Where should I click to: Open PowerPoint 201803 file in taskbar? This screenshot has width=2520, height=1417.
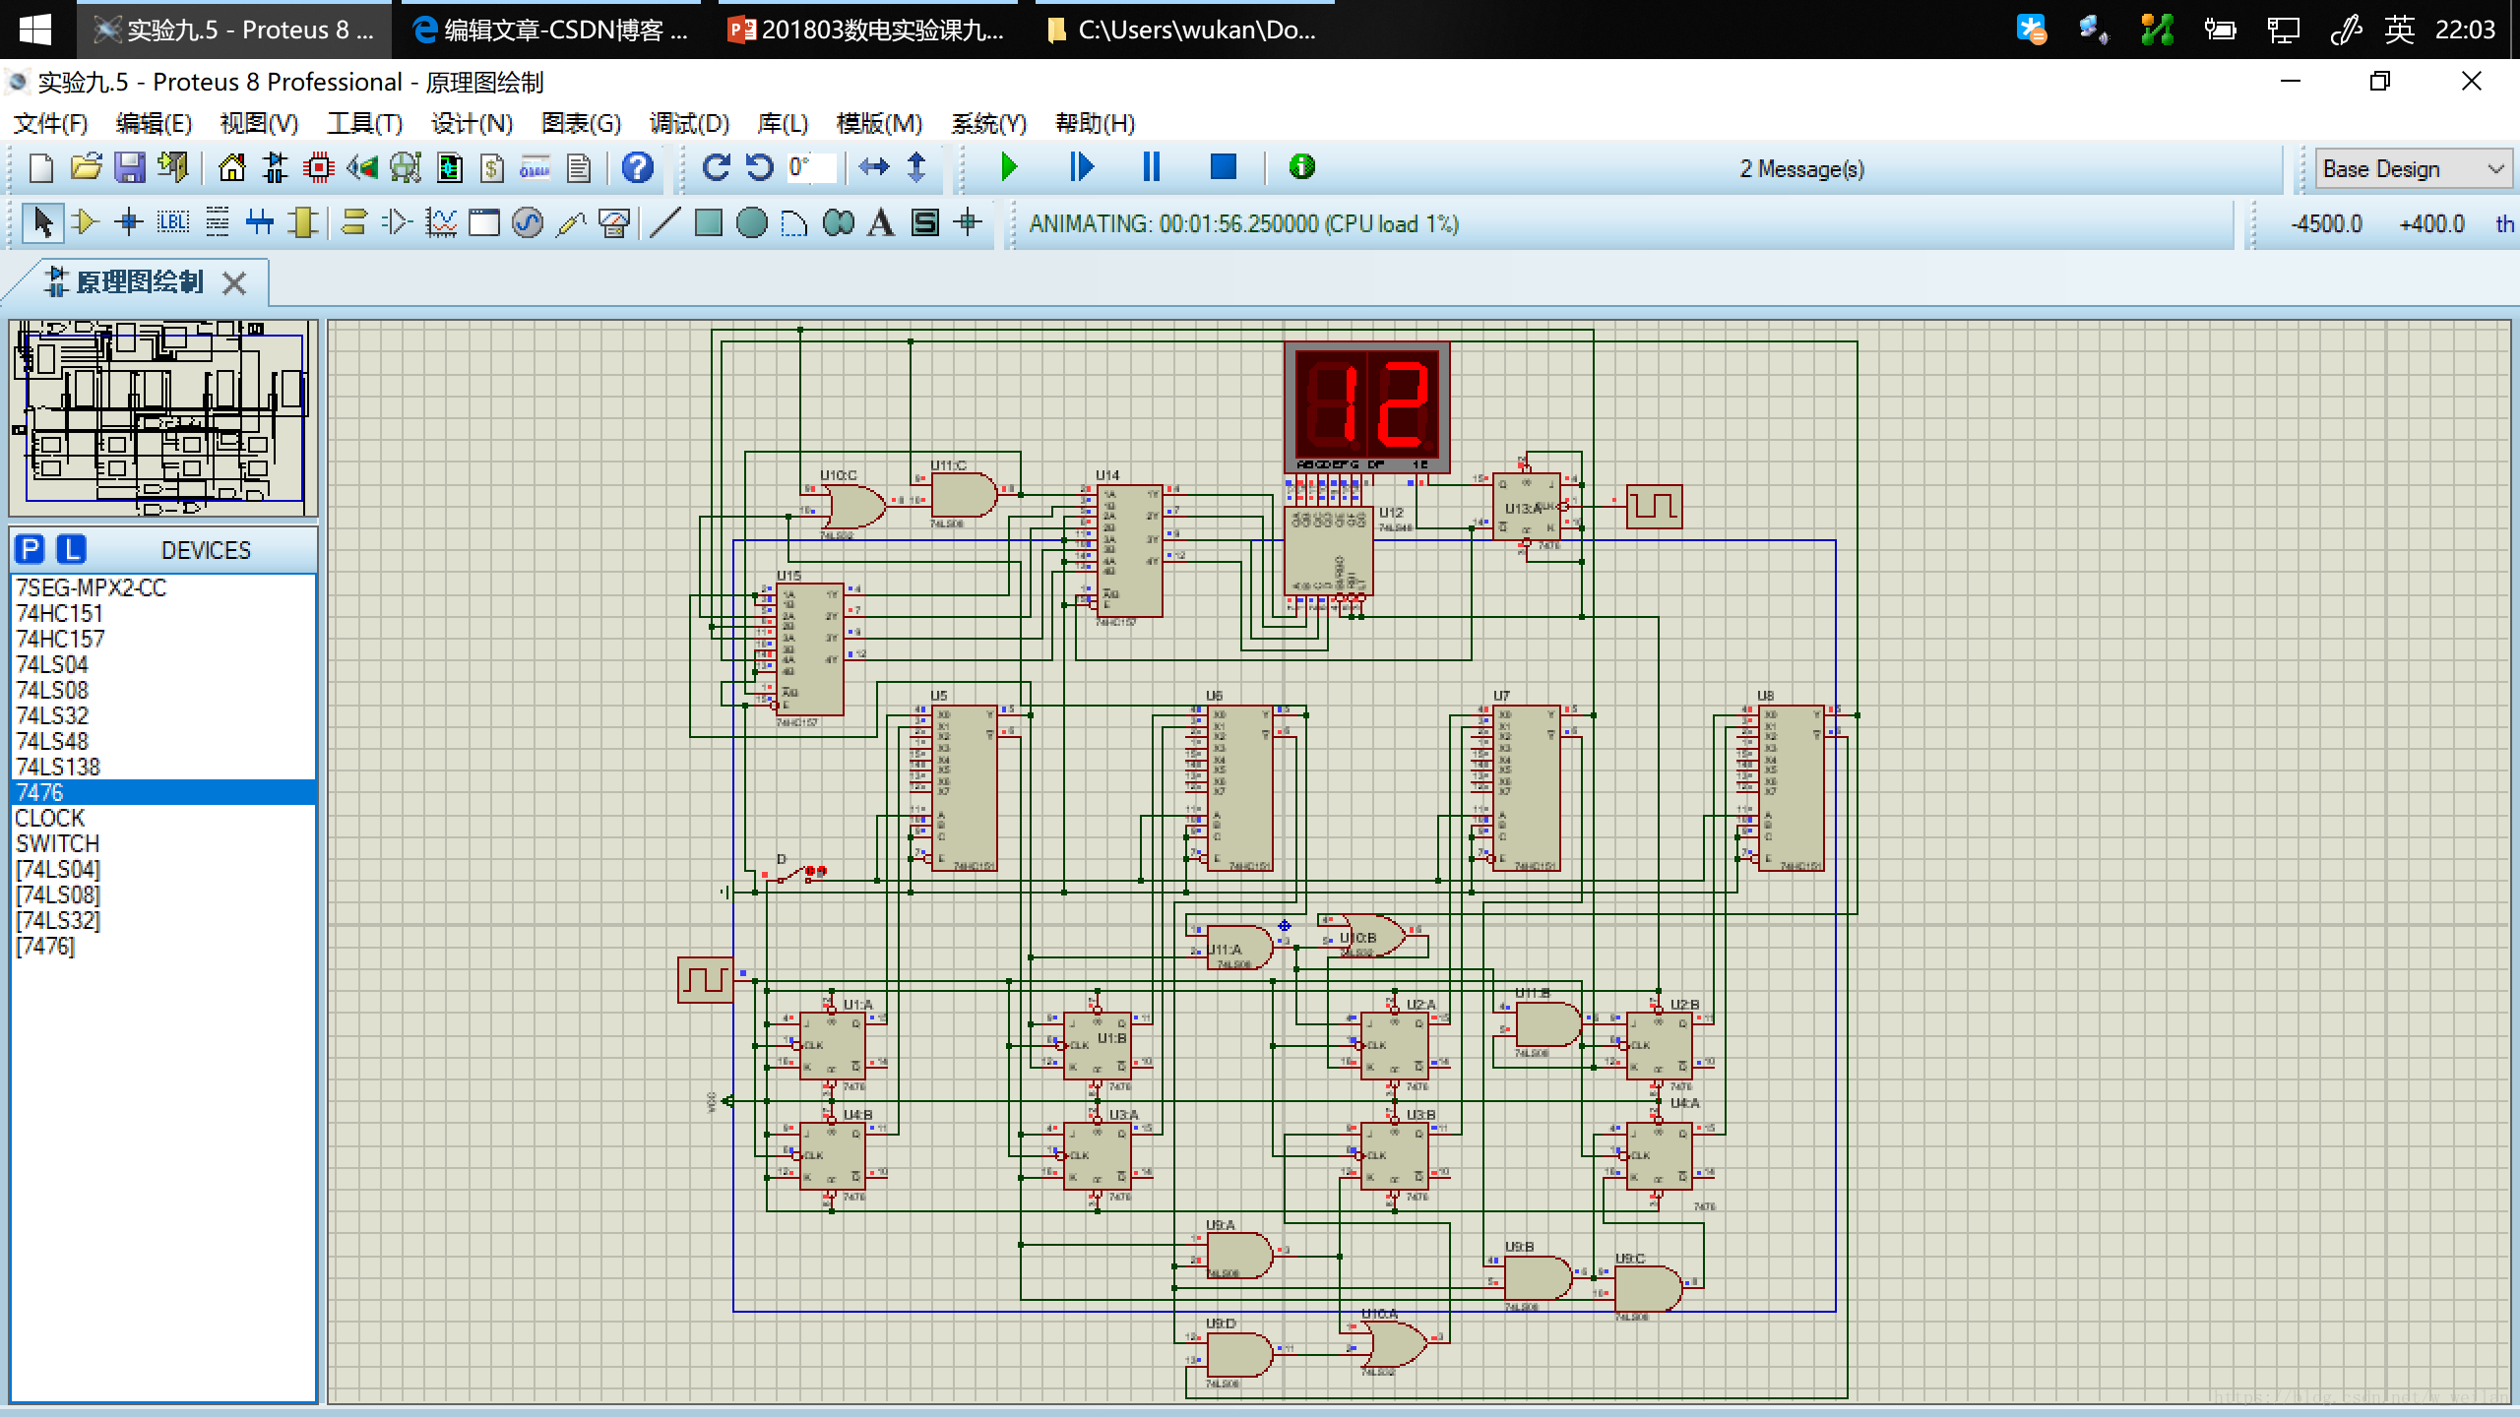click(x=866, y=30)
